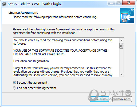137x107 pixels.
Task: Click the disabled maximize button
Action: point(119,3)
